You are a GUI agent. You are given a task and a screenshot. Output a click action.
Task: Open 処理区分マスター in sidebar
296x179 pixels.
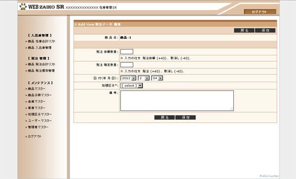pyautogui.click(x=39, y=115)
